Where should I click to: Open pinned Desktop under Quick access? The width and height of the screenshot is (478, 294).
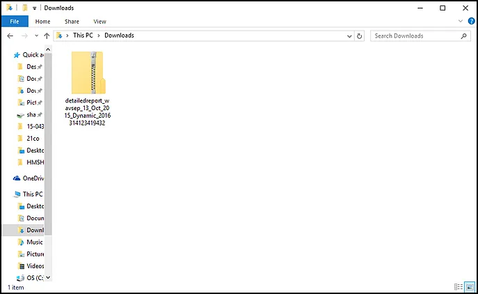(x=31, y=67)
